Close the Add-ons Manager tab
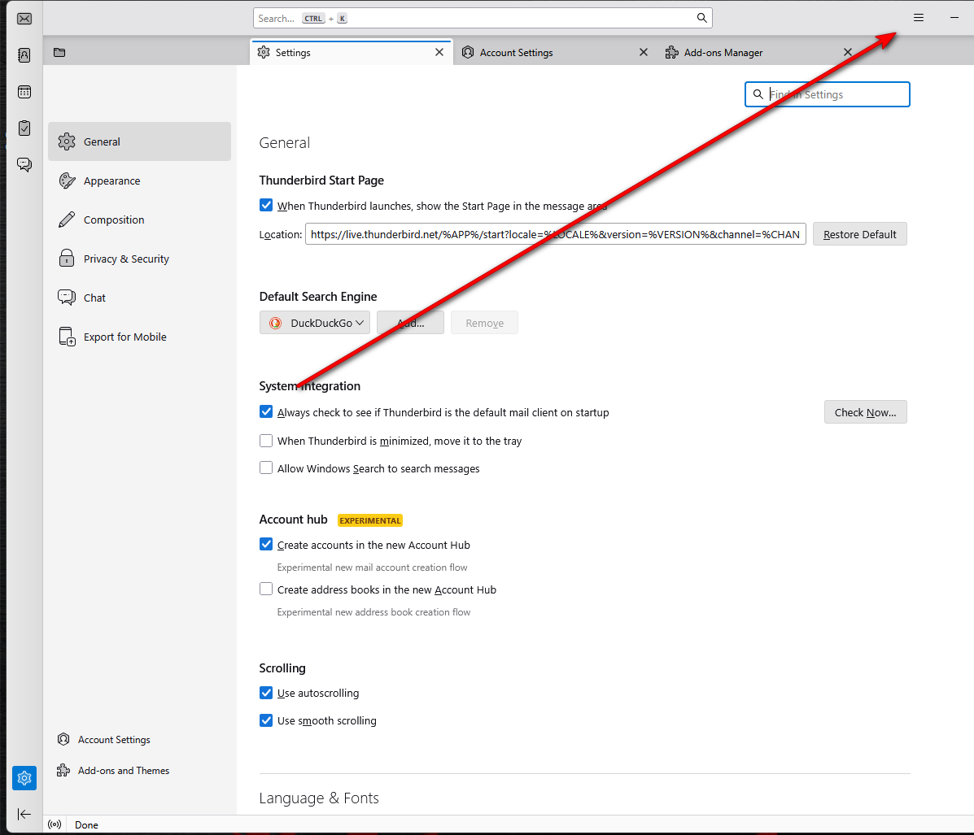Viewport: 974px width, 835px height. [848, 52]
